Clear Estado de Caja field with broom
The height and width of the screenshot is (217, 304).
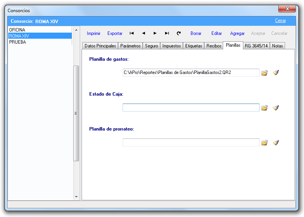276,108
